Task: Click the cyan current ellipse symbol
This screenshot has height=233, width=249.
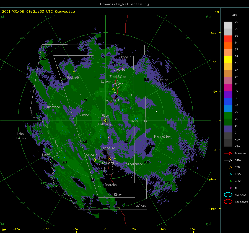Action: coord(228,195)
